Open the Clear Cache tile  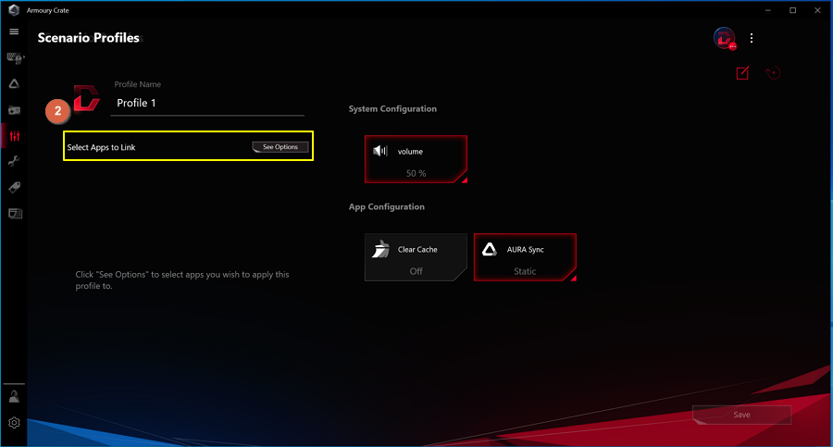point(416,257)
